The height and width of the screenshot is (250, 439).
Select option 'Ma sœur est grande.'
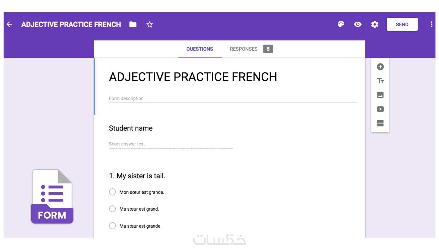tap(112, 226)
